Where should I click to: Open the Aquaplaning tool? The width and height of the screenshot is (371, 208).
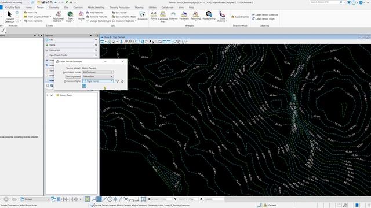tap(209, 16)
